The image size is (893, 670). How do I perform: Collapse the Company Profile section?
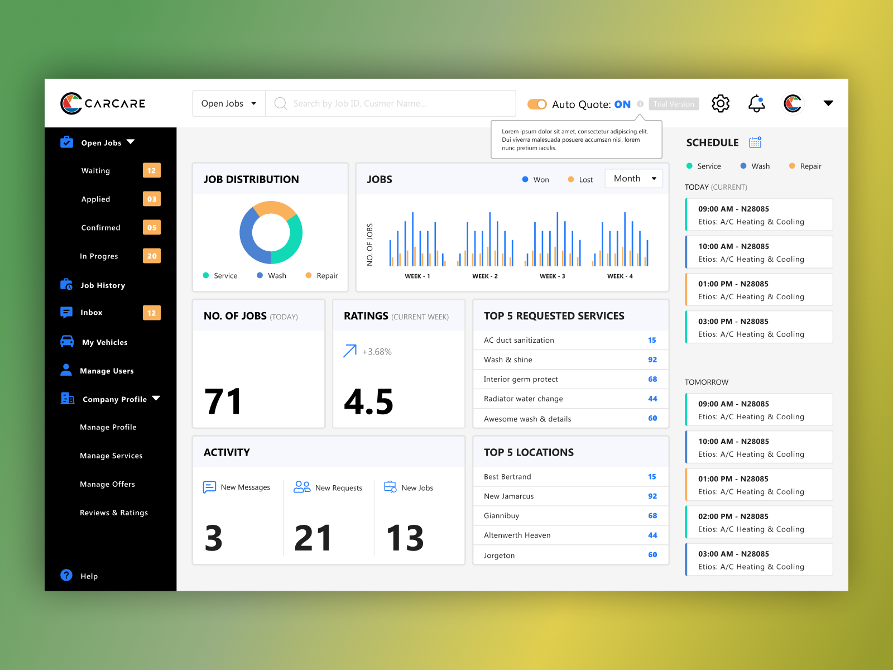(x=156, y=399)
